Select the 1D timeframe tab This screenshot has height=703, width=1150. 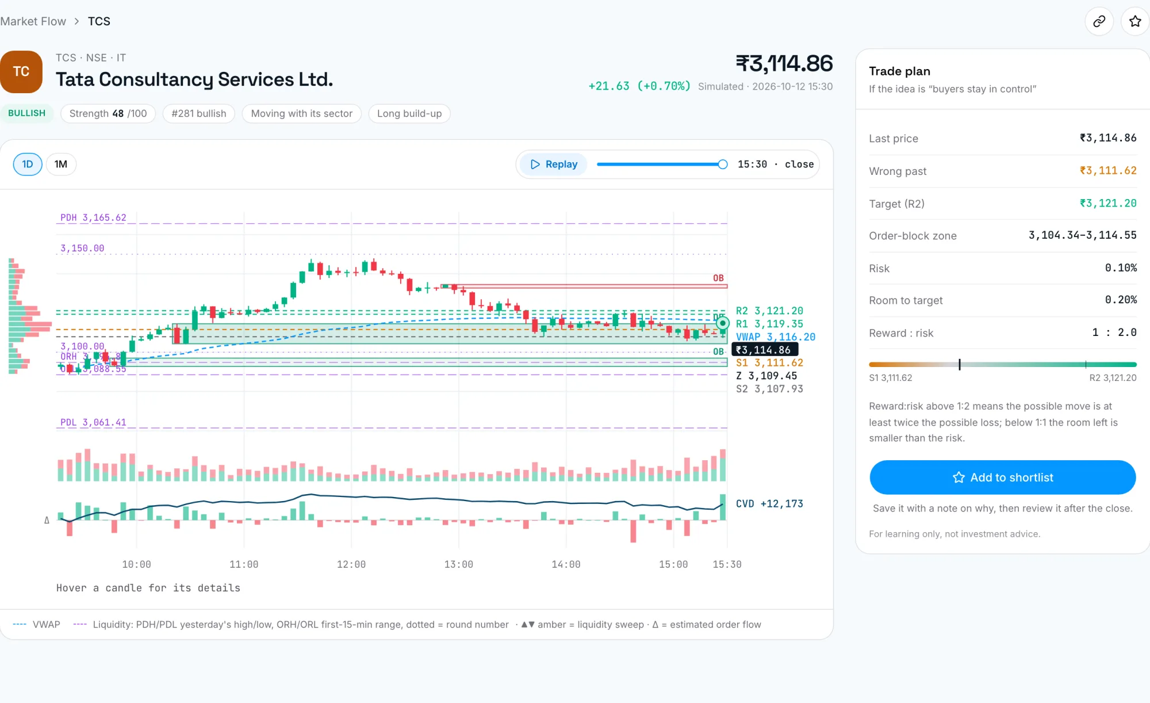[x=28, y=165]
